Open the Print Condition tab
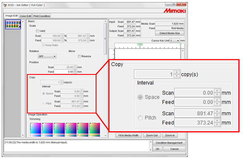Image resolution: width=243 pixels, height=159 pixels. coord(42,16)
